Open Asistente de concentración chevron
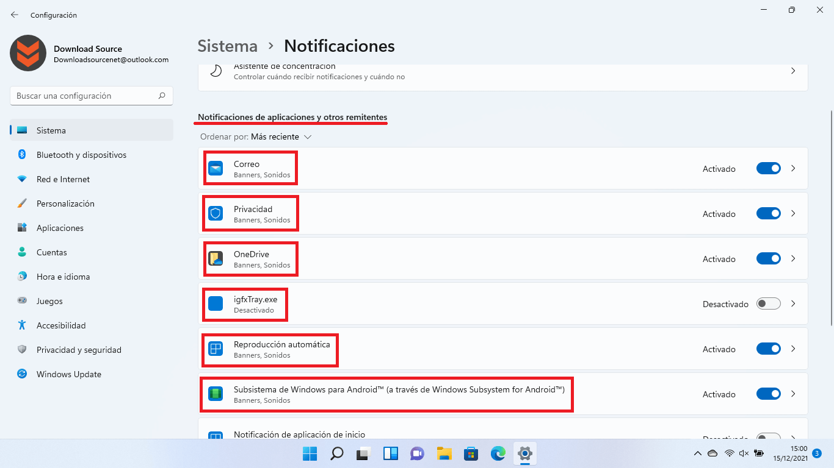 793,71
